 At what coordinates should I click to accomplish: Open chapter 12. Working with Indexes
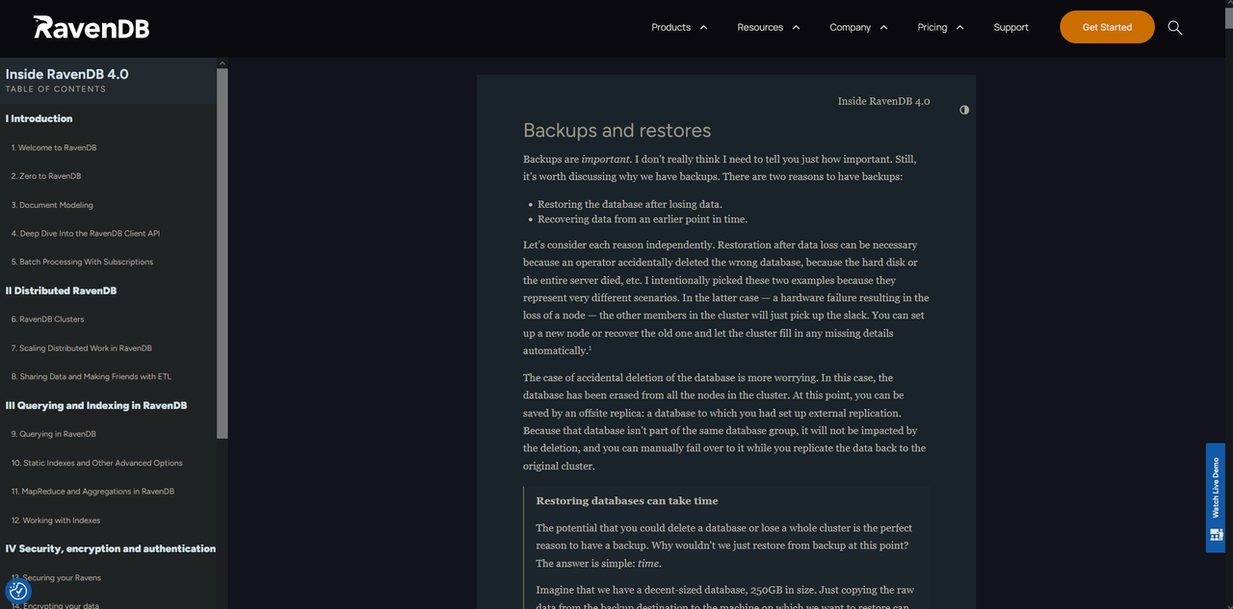pyautogui.click(x=56, y=520)
